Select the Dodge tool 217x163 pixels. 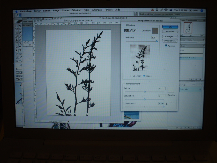point(20,47)
